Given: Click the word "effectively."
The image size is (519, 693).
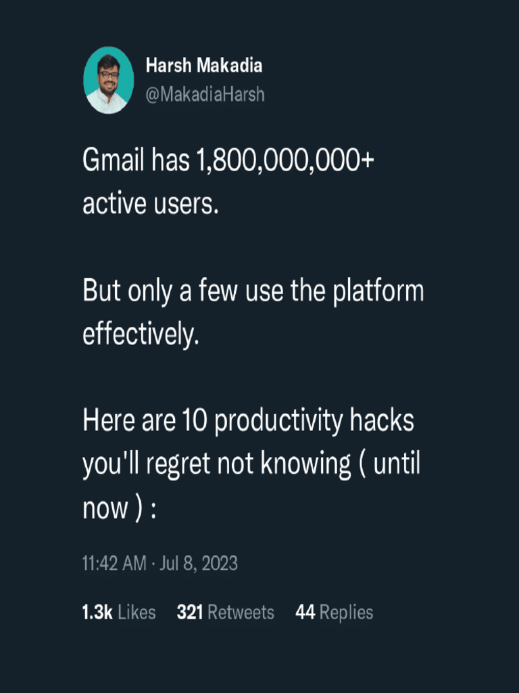Looking at the screenshot, I should click(141, 334).
